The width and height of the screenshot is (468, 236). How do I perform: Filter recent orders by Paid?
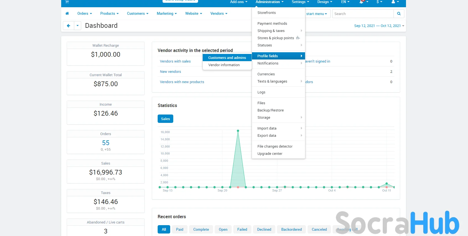(180, 229)
